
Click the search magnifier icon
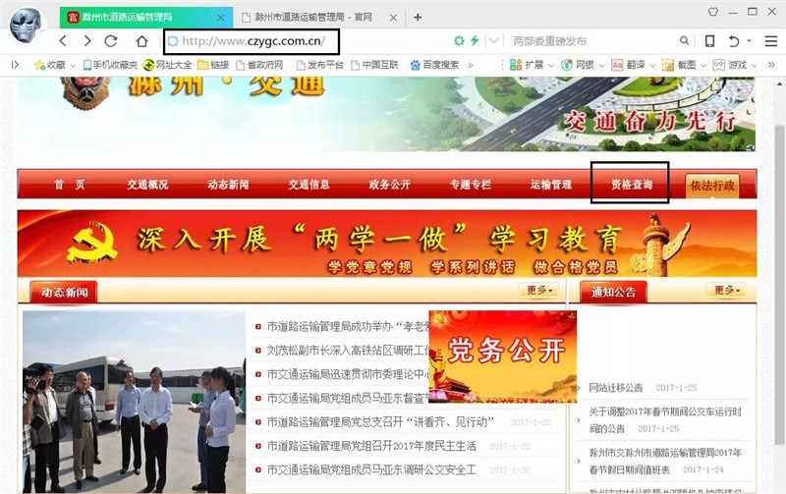pyautogui.click(x=685, y=41)
